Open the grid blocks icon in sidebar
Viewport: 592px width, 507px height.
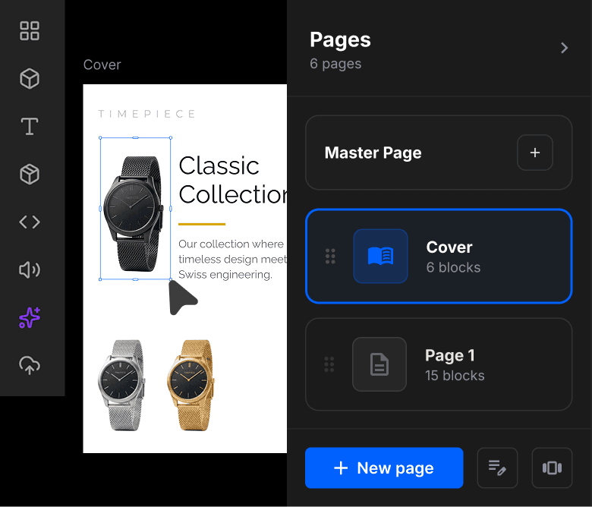click(x=30, y=31)
